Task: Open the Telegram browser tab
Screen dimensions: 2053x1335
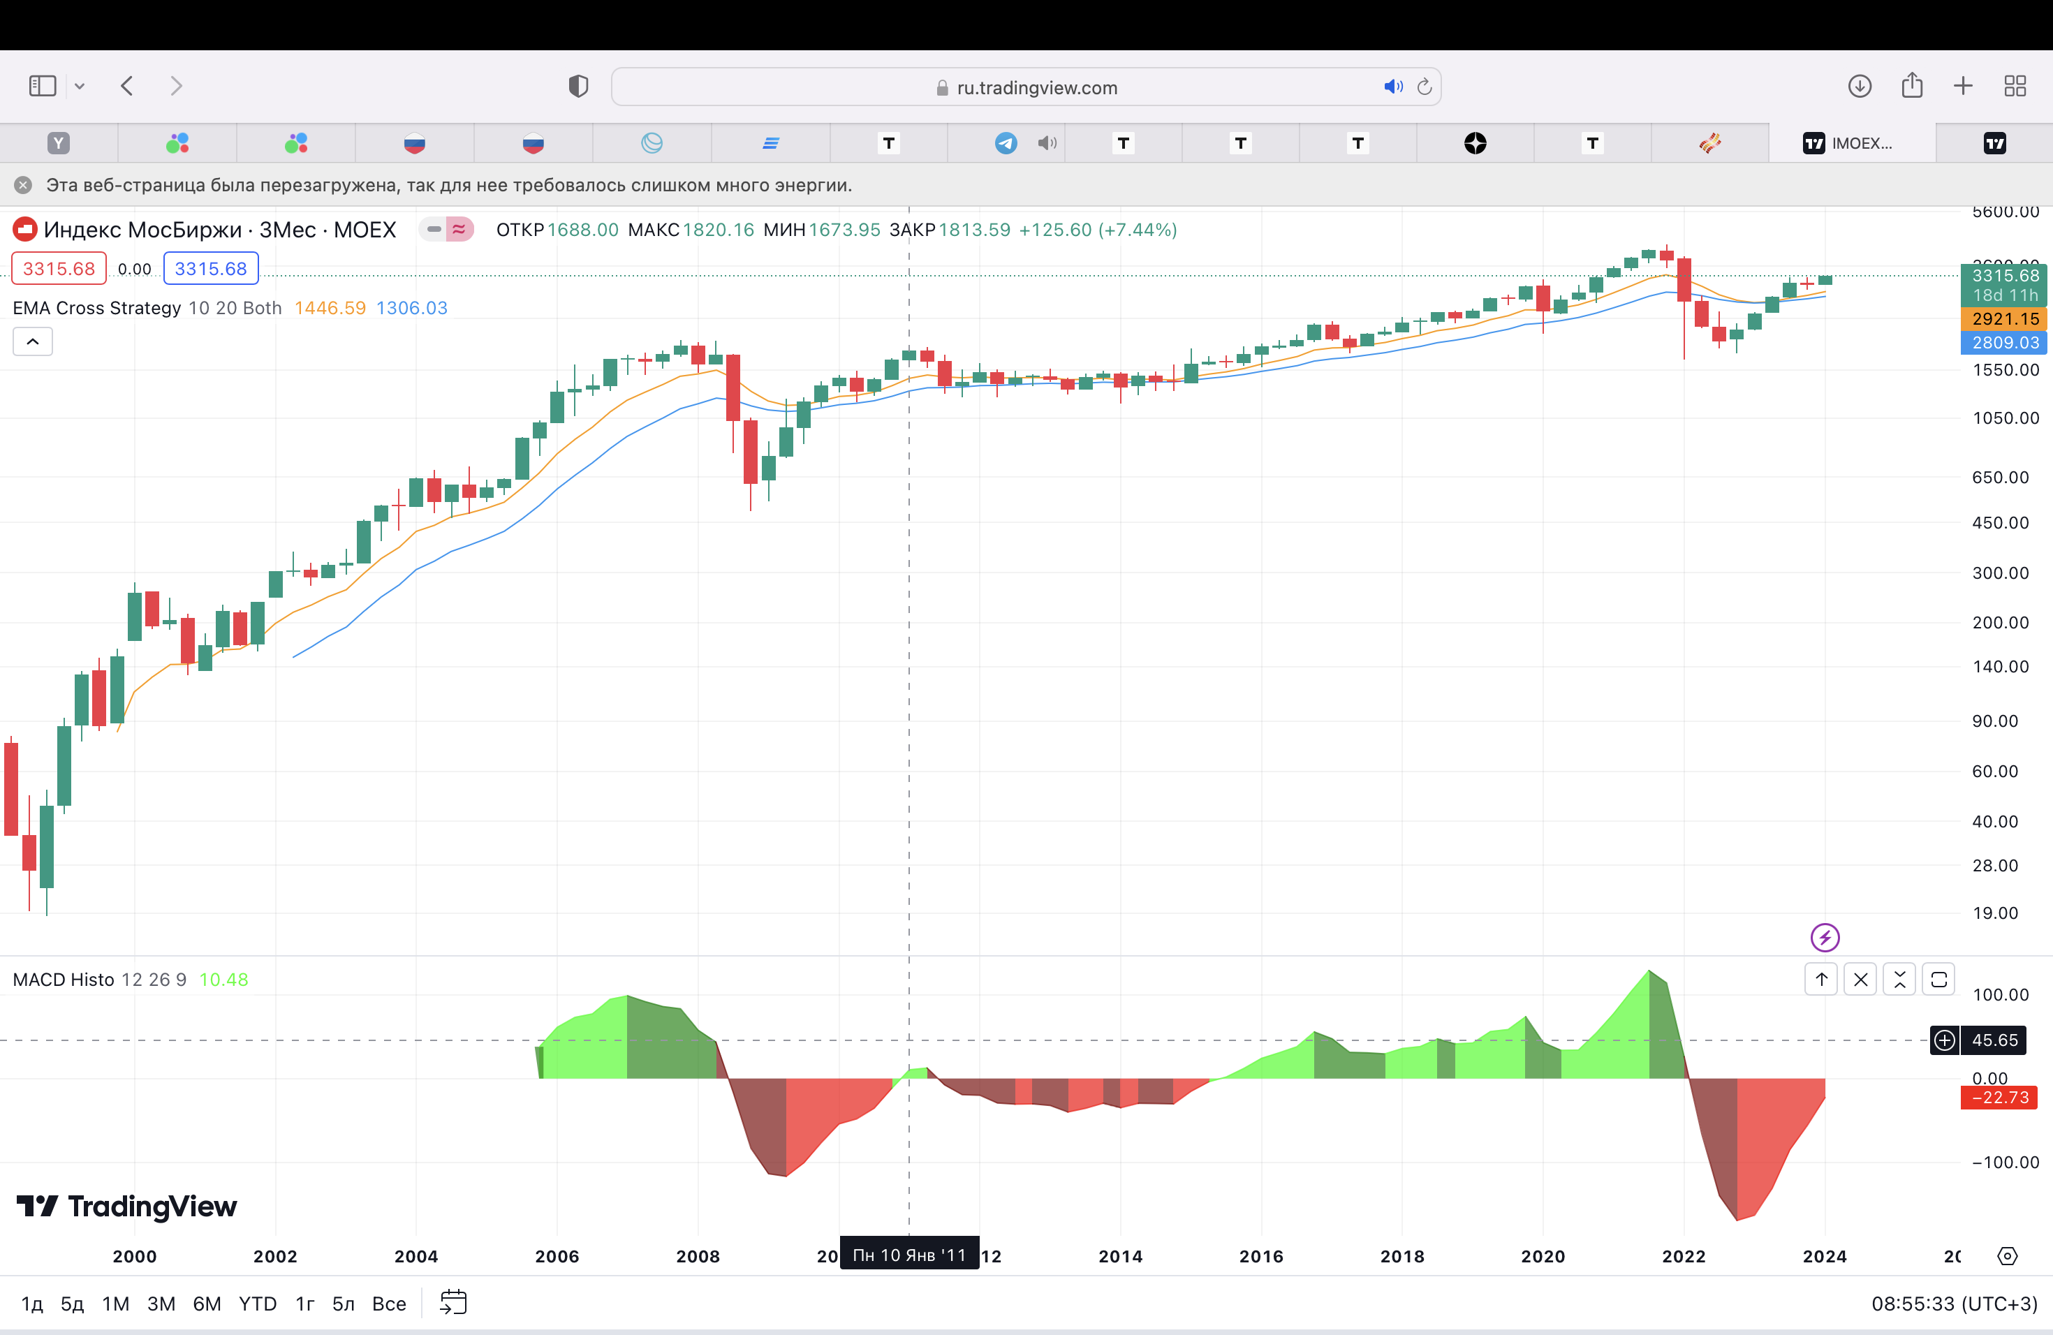Action: [x=1006, y=143]
